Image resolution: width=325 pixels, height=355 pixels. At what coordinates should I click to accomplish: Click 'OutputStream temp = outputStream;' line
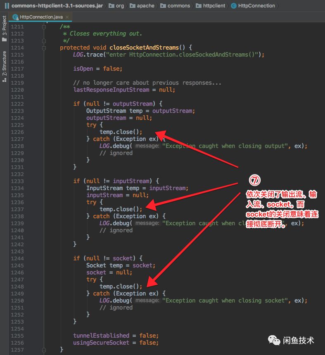140,111
